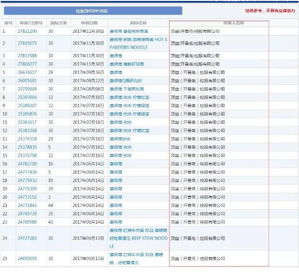The image size is (299, 278).
Task: Select class 39 cell in row 19
Action: click(x=51, y=189)
